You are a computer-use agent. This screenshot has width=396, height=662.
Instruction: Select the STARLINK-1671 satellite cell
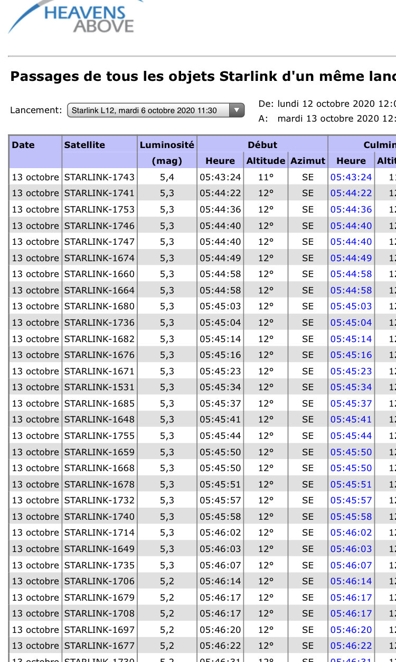(99, 371)
